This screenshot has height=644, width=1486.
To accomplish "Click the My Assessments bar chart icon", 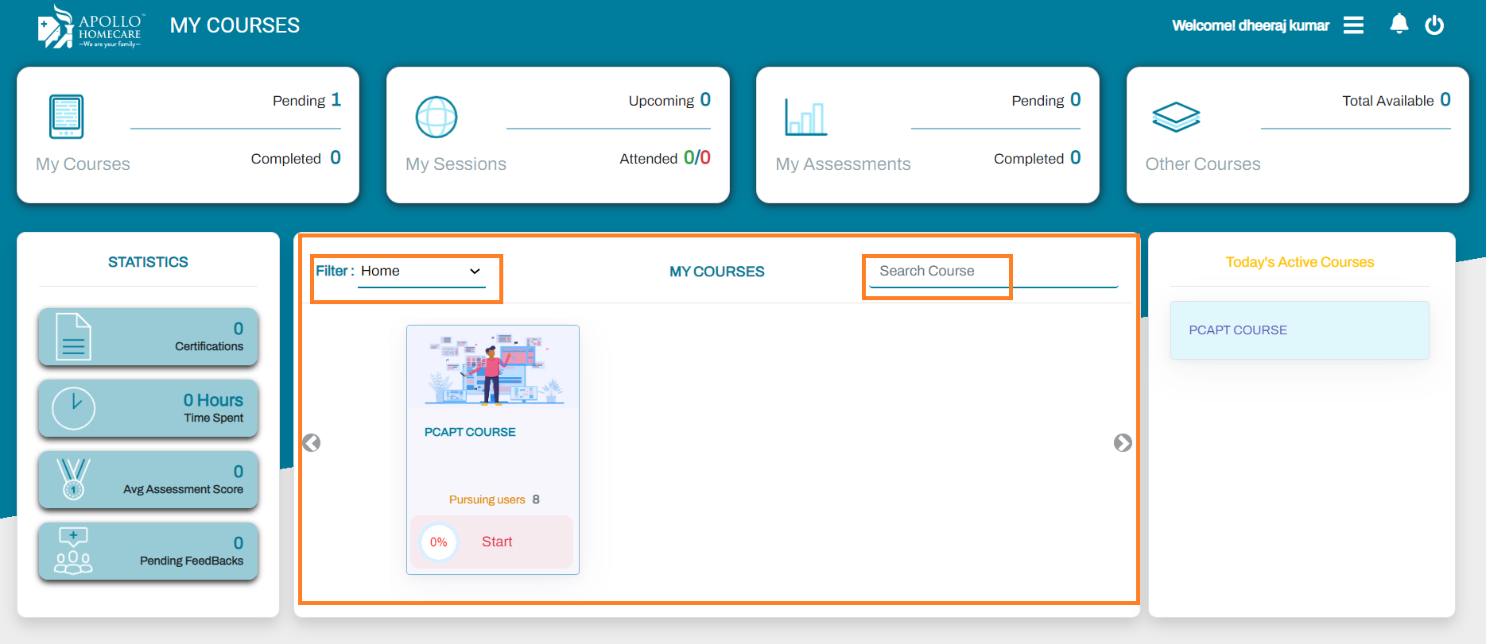I will [x=805, y=118].
